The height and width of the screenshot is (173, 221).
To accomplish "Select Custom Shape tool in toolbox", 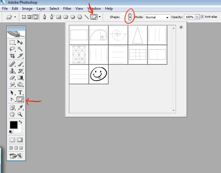I will click(x=20, y=100).
